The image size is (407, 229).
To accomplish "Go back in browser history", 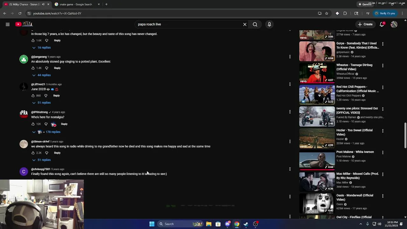I will (4, 13).
